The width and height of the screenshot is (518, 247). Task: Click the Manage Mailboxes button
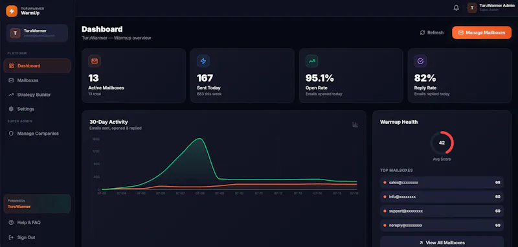(482, 32)
